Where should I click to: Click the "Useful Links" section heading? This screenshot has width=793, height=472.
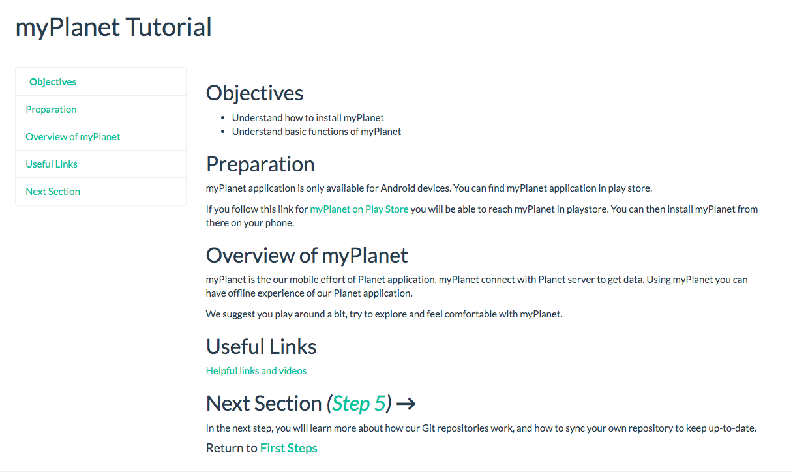click(261, 346)
